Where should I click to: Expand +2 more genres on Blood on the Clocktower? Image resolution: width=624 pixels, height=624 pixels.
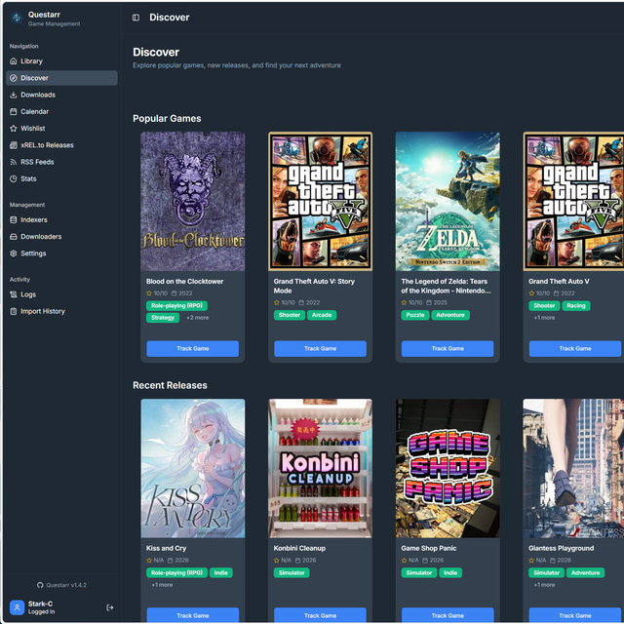pyautogui.click(x=197, y=318)
